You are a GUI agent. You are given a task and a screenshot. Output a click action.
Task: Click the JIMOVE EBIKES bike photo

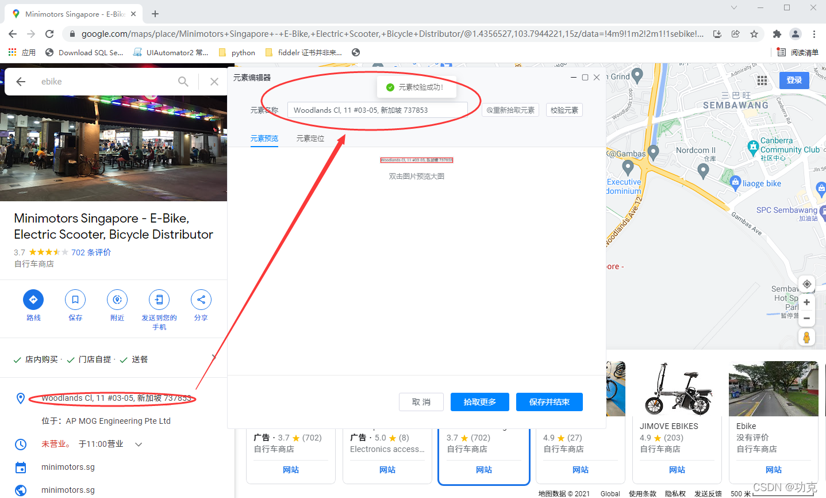[x=677, y=389]
